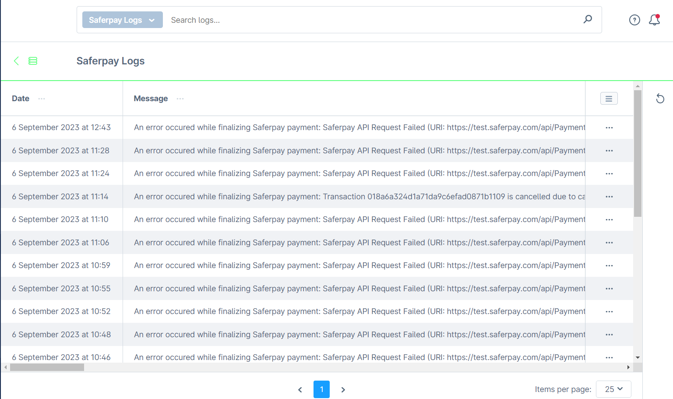Select the 11:14 cancelled transaction message
Viewport: 673px width, 399px height.
pyautogui.click(x=359, y=197)
